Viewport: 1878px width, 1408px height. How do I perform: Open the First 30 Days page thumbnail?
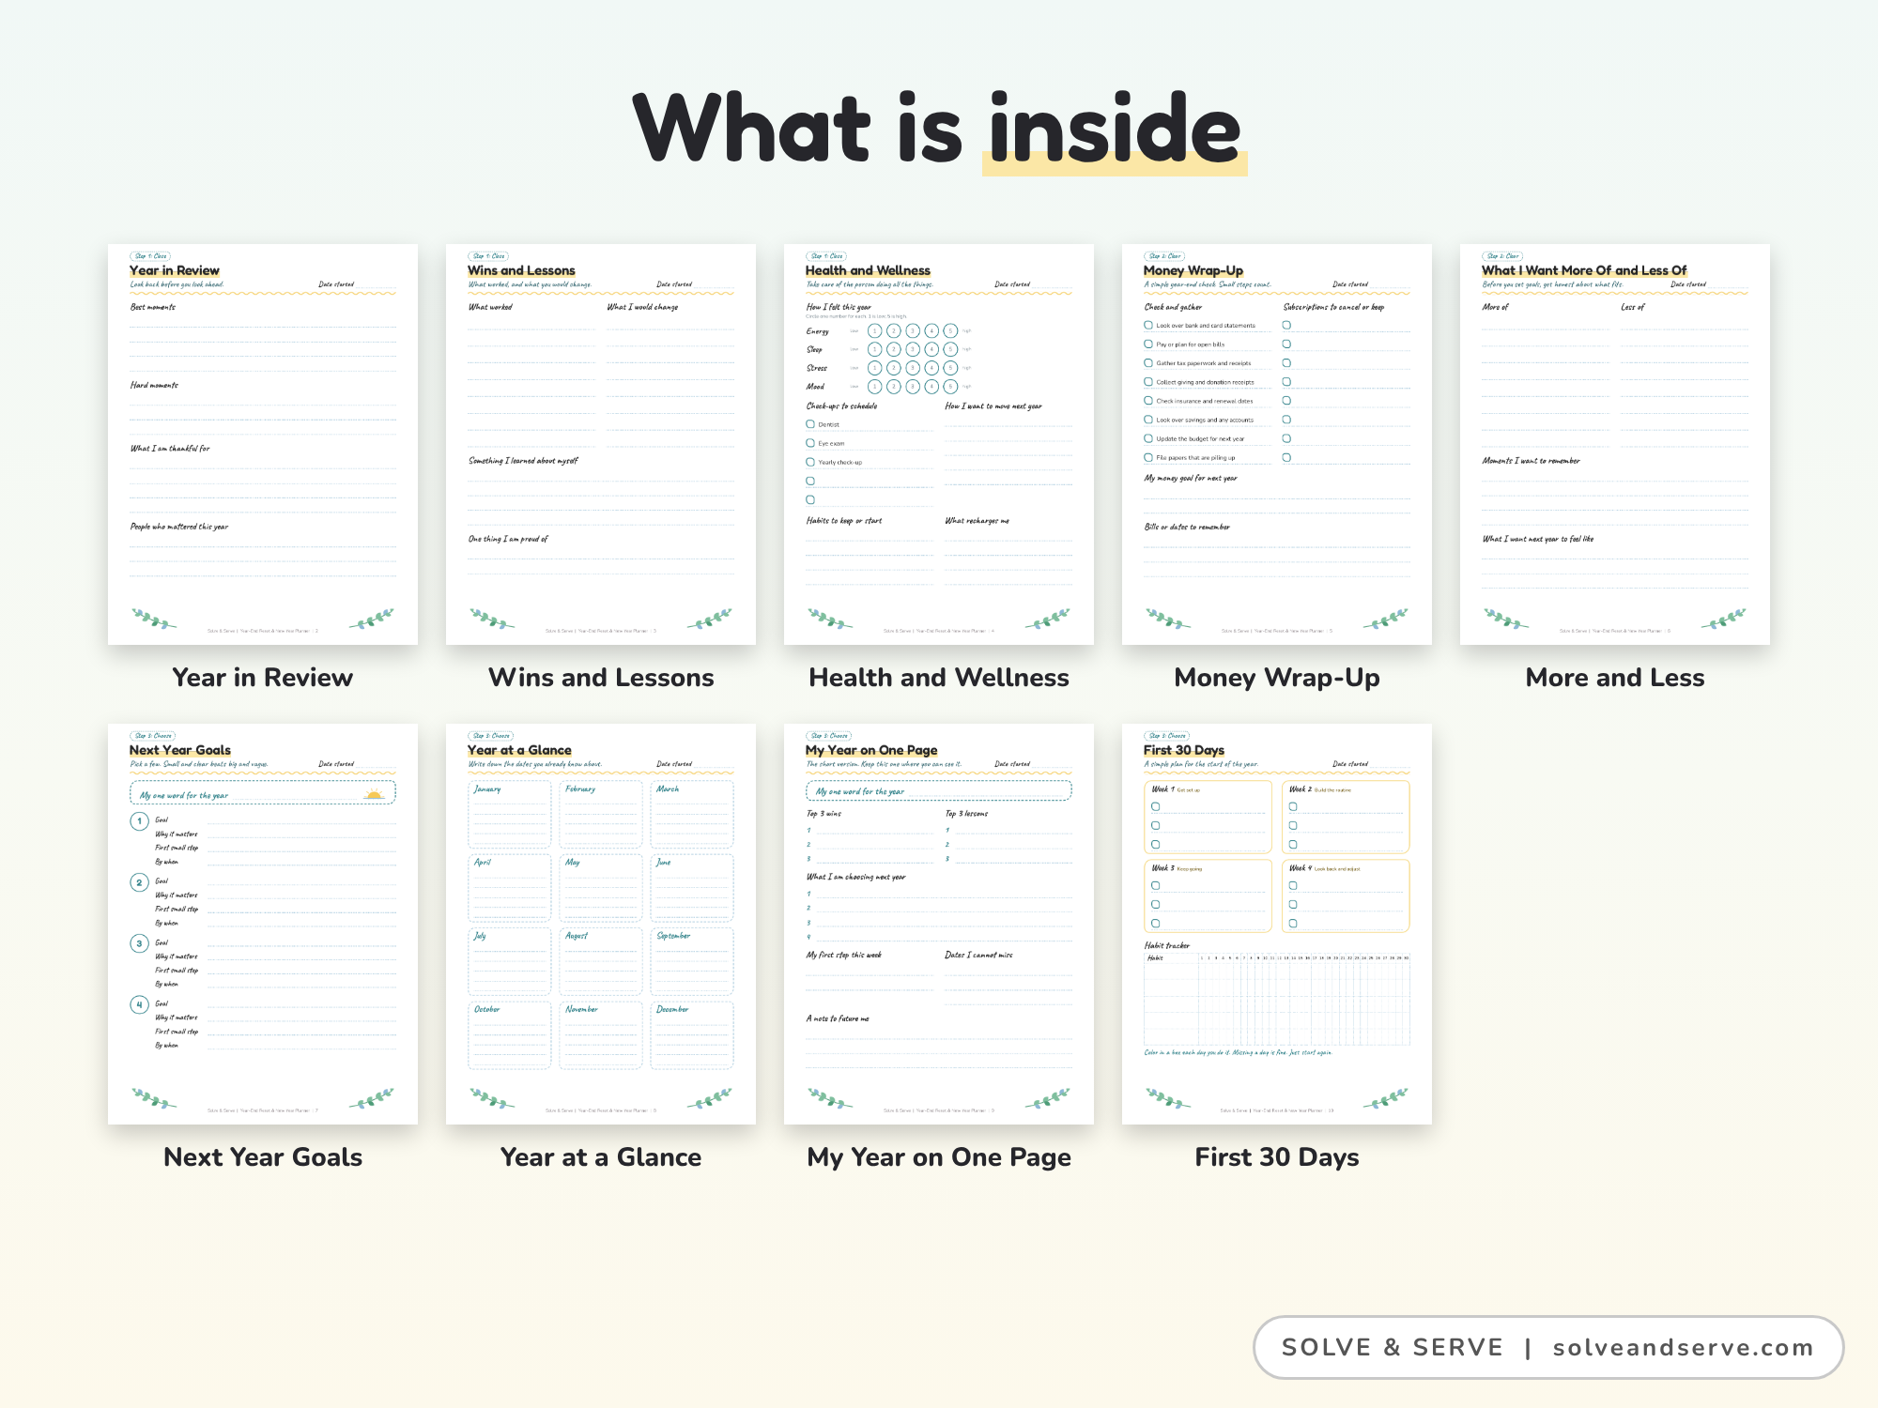(1277, 924)
